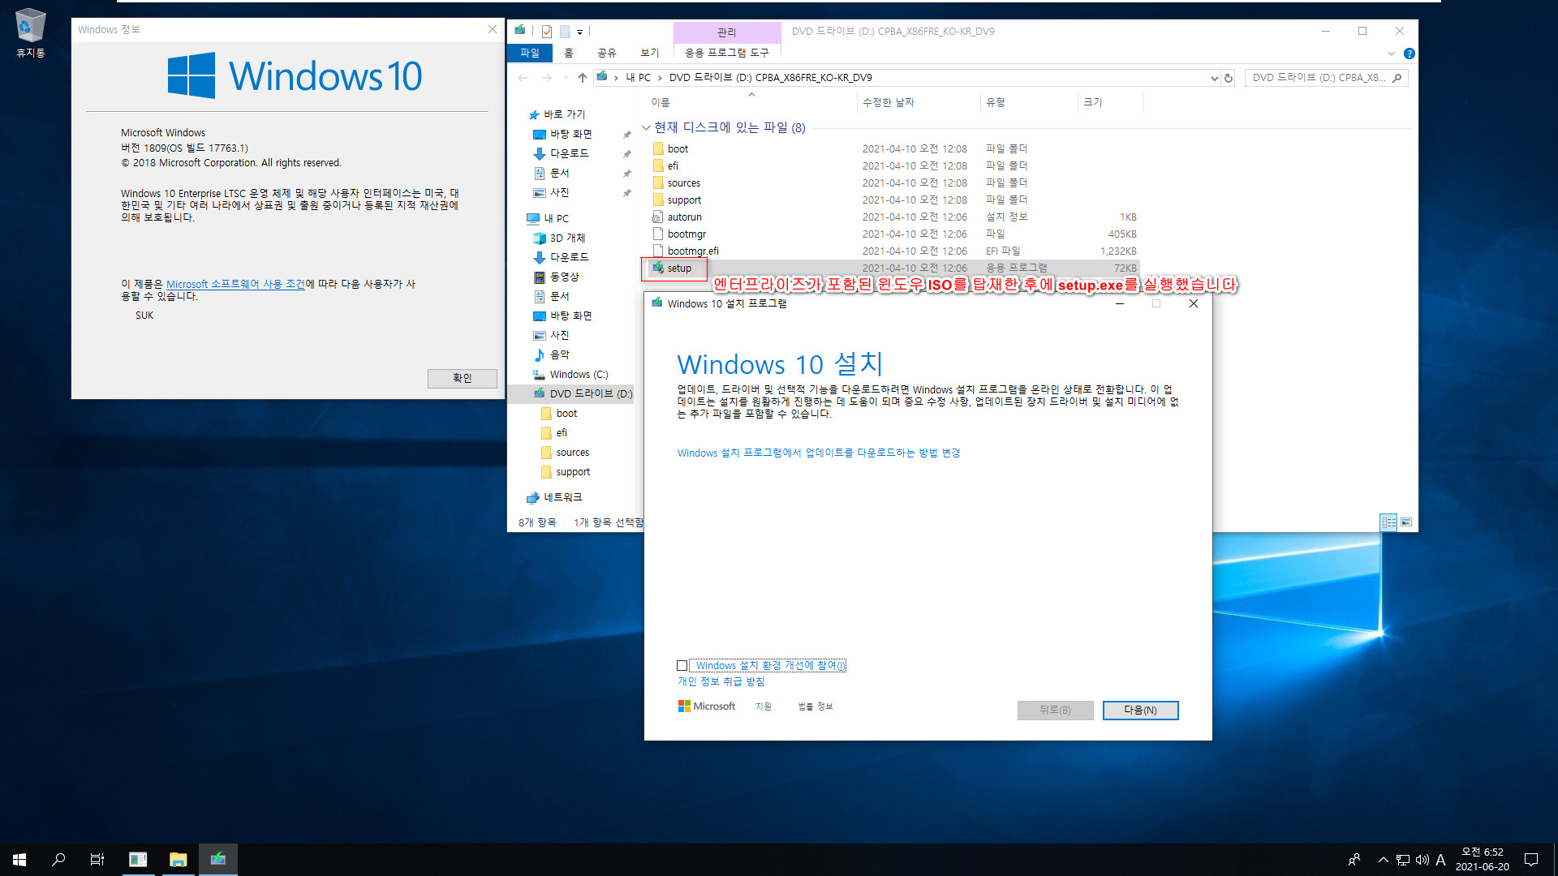
Task: Select 바로 가기 quick access node
Action: click(x=564, y=115)
